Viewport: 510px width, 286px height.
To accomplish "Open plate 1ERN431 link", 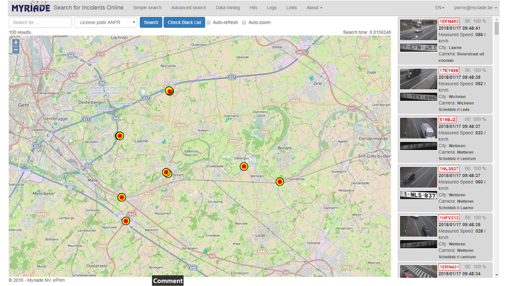I will (x=449, y=267).
